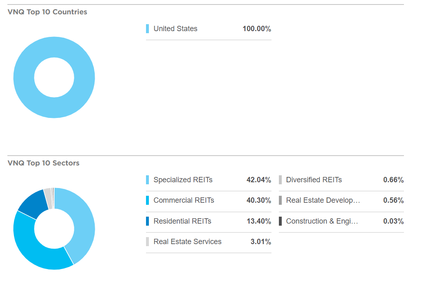This screenshot has height=283, width=422.
Task: Click the Construction & Engi… color swatch
Action: [280, 221]
